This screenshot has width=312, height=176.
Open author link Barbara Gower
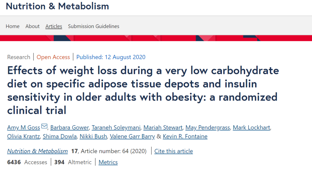69,127
